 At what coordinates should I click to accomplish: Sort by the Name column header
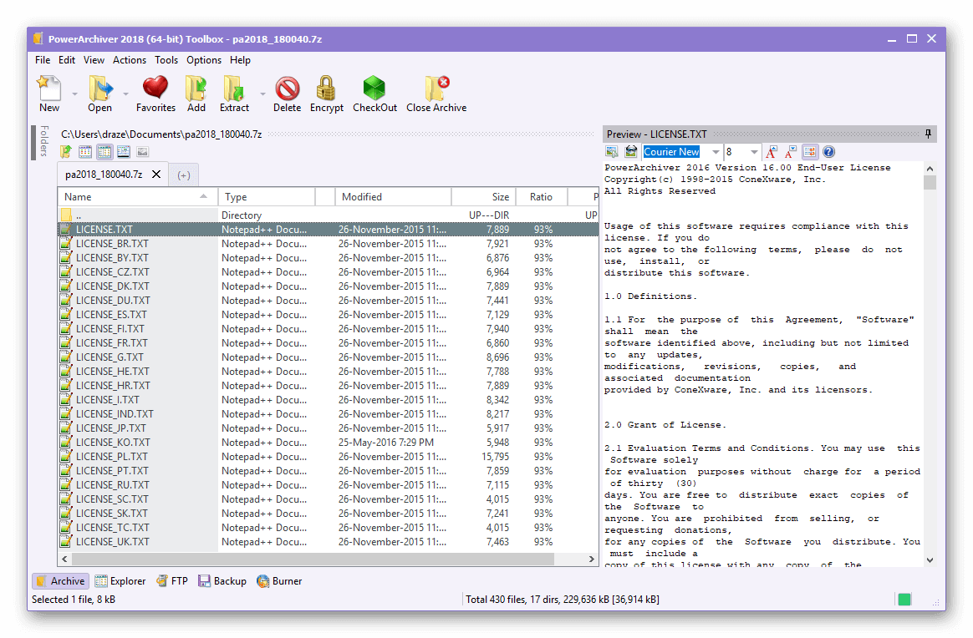138,196
